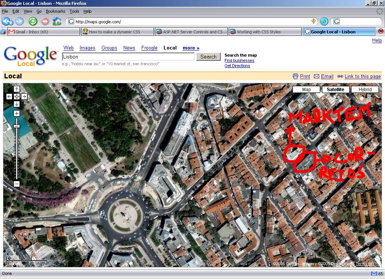Zoom in with the plus button
The height and width of the screenshot is (279, 385).
pyautogui.click(x=17, y=113)
